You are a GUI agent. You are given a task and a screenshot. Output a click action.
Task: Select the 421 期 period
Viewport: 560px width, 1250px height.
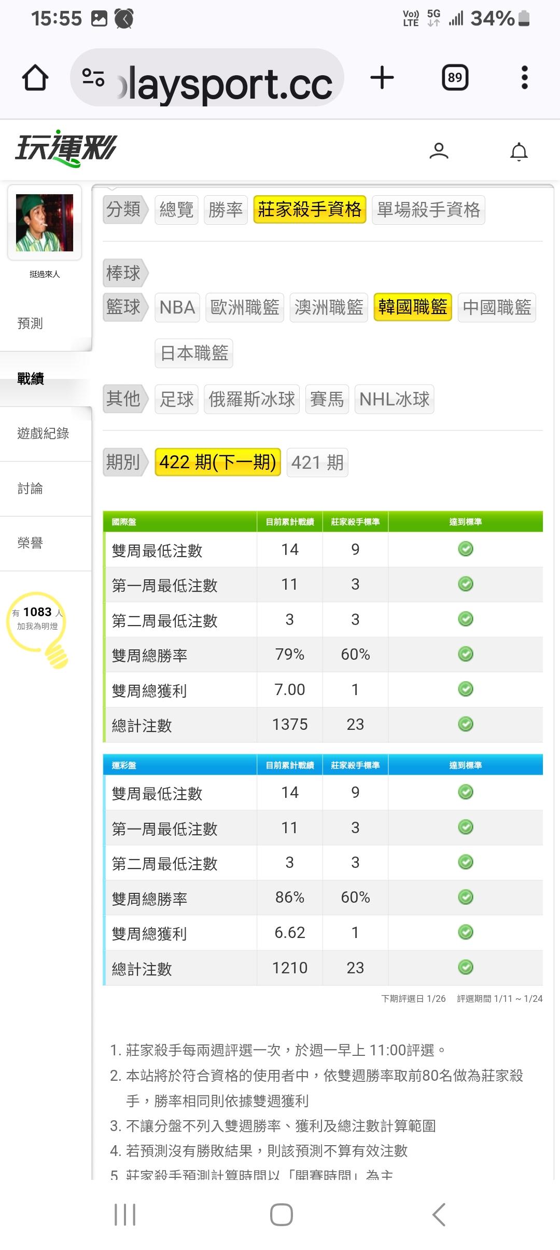click(x=317, y=463)
